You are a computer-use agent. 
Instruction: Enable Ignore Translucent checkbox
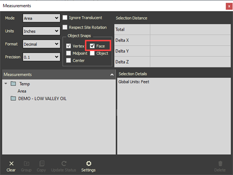coord(65,17)
